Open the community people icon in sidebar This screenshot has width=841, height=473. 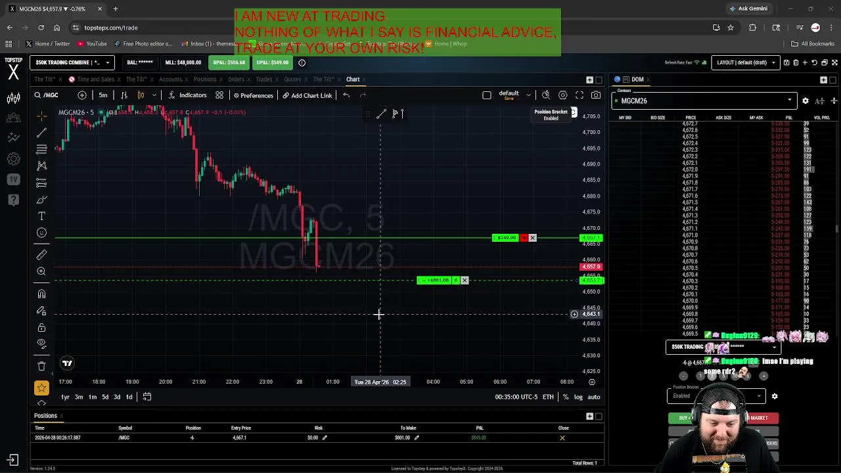pos(13,118)
